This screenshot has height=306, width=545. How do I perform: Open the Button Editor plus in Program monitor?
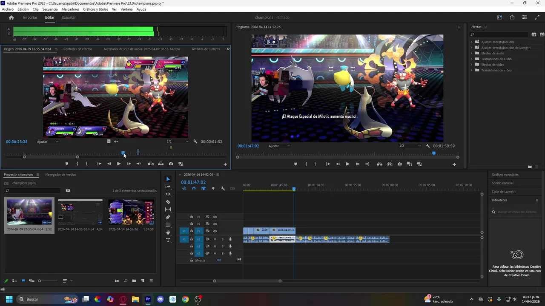pyautogui.click(x=454, y=164)
